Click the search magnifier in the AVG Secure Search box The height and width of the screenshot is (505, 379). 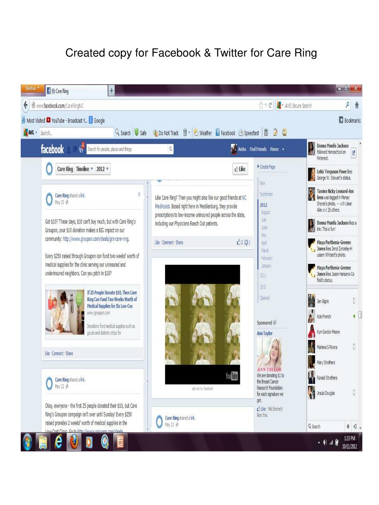(x=348, y=105)
